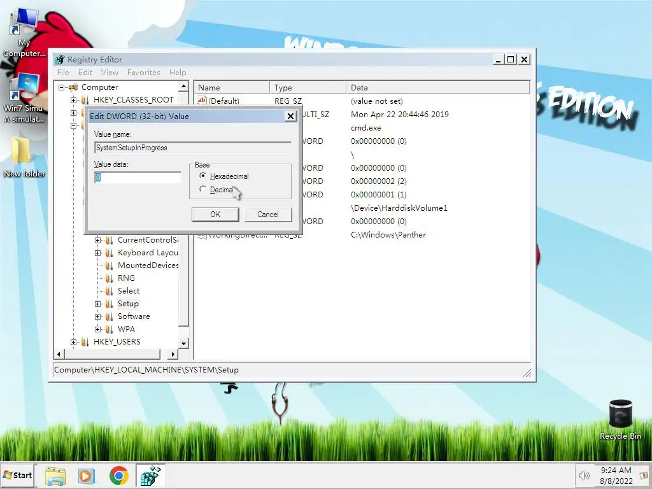The height and width of the screenshot is (489, 652).
Task: Click the Keyboard Layout folder icon
Action: coord(110,253)
